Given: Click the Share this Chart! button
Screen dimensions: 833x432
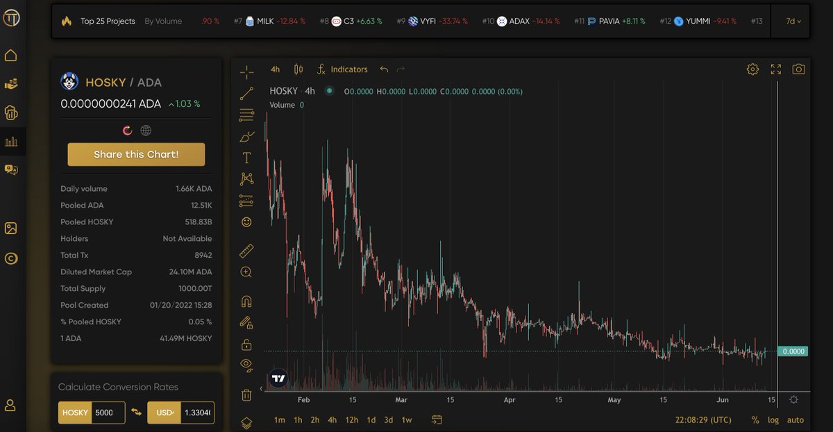Looking at the screenshot, I should point(136,154).
